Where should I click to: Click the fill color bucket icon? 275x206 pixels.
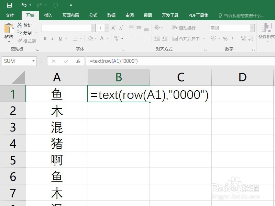90,38
